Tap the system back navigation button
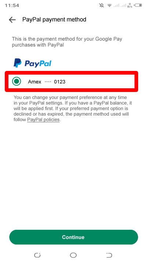The height and width of the screenshot is (263, 147). click(x=109, y=255)
